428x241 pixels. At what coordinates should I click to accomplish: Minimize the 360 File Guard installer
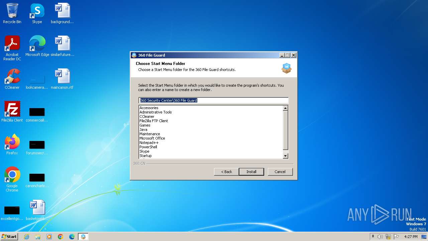pyautogui.click(x=282, y=55)
